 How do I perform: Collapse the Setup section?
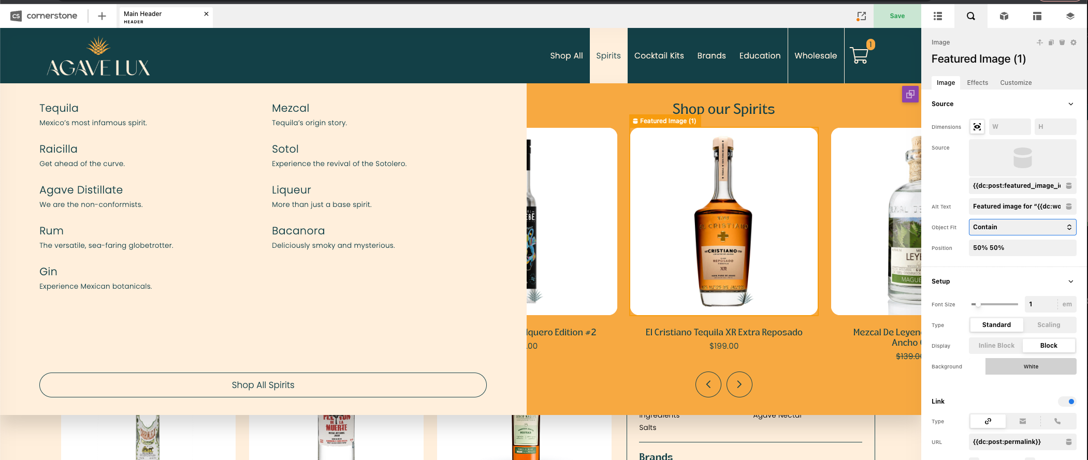coord(1071,281)
